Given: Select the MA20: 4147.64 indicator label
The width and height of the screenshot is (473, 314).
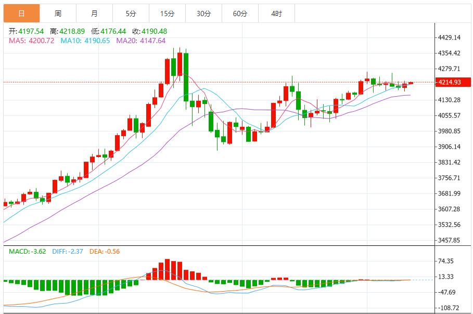Looking at the screenshot, I should (x=140, y=41).
